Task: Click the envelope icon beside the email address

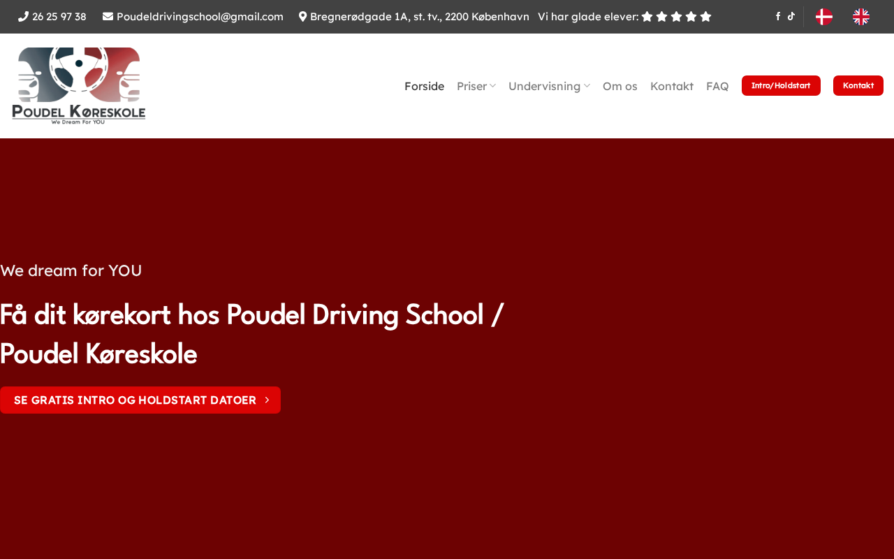Action: (108, 17)
